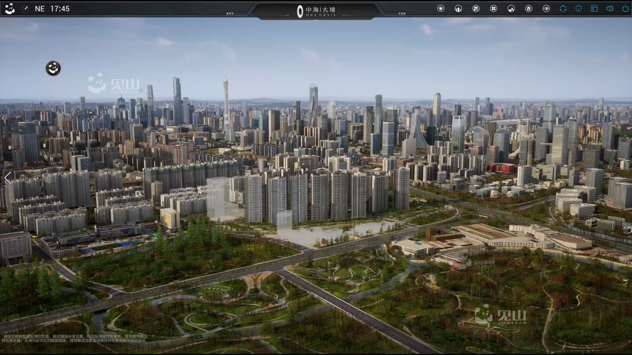The width and height of the screenshot is (632, 355).
Task: Click the highlighted translucent tower in the scene
Action: coord(218,198)
